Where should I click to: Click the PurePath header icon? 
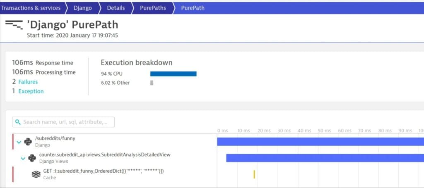pyautogui.click(x=14, y=24)
